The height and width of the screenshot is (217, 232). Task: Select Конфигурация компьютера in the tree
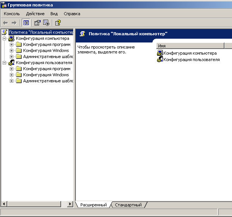[x=42, y=38]
